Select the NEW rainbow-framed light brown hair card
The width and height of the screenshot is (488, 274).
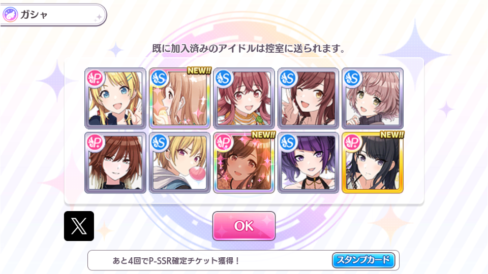(179, 98)
